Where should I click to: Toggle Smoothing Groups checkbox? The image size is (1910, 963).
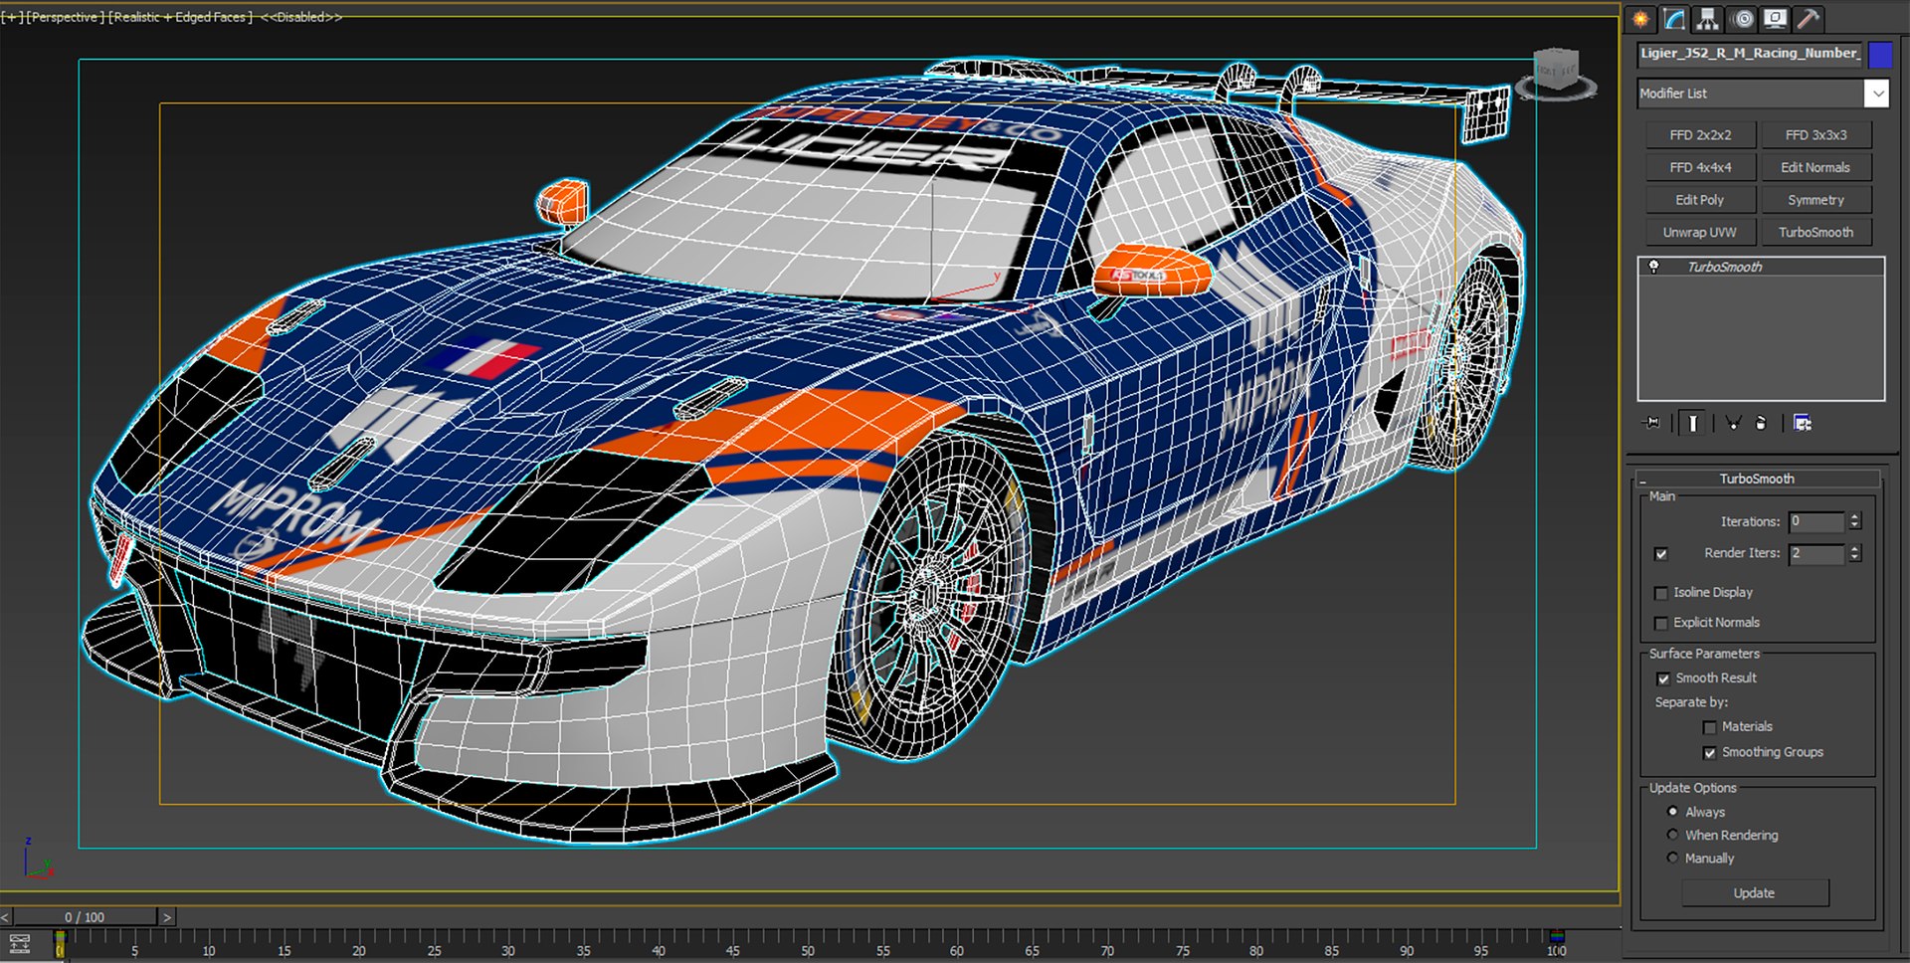point(1709,753)
